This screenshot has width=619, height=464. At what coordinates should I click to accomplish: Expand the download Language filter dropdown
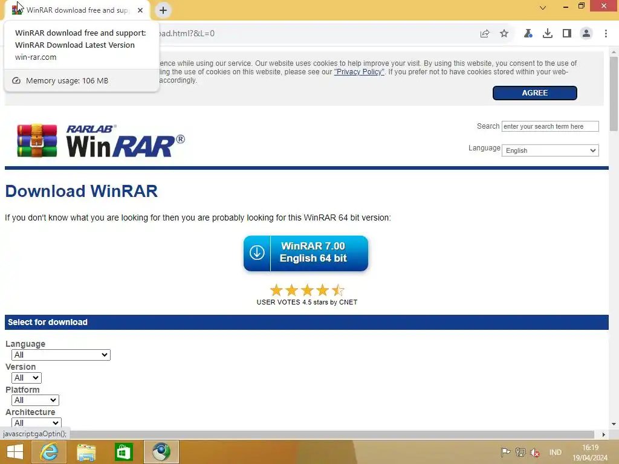point(61,355)
